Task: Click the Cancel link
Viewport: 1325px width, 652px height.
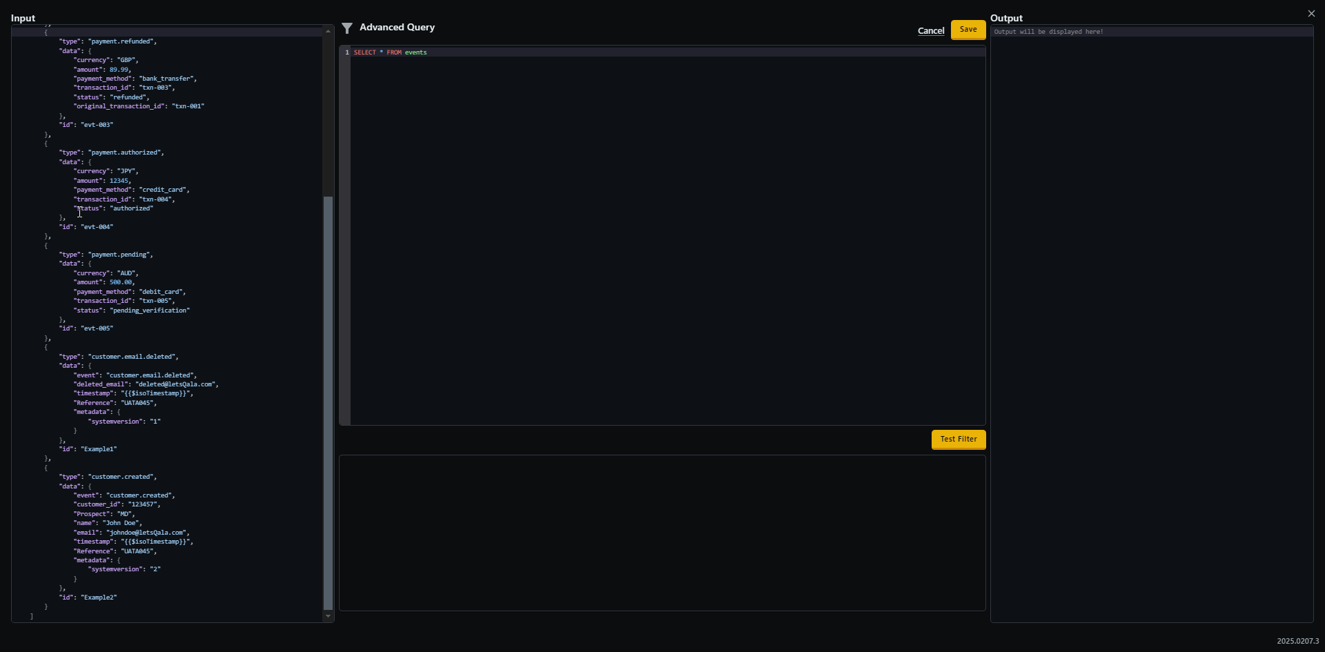Action: [931, 31]
